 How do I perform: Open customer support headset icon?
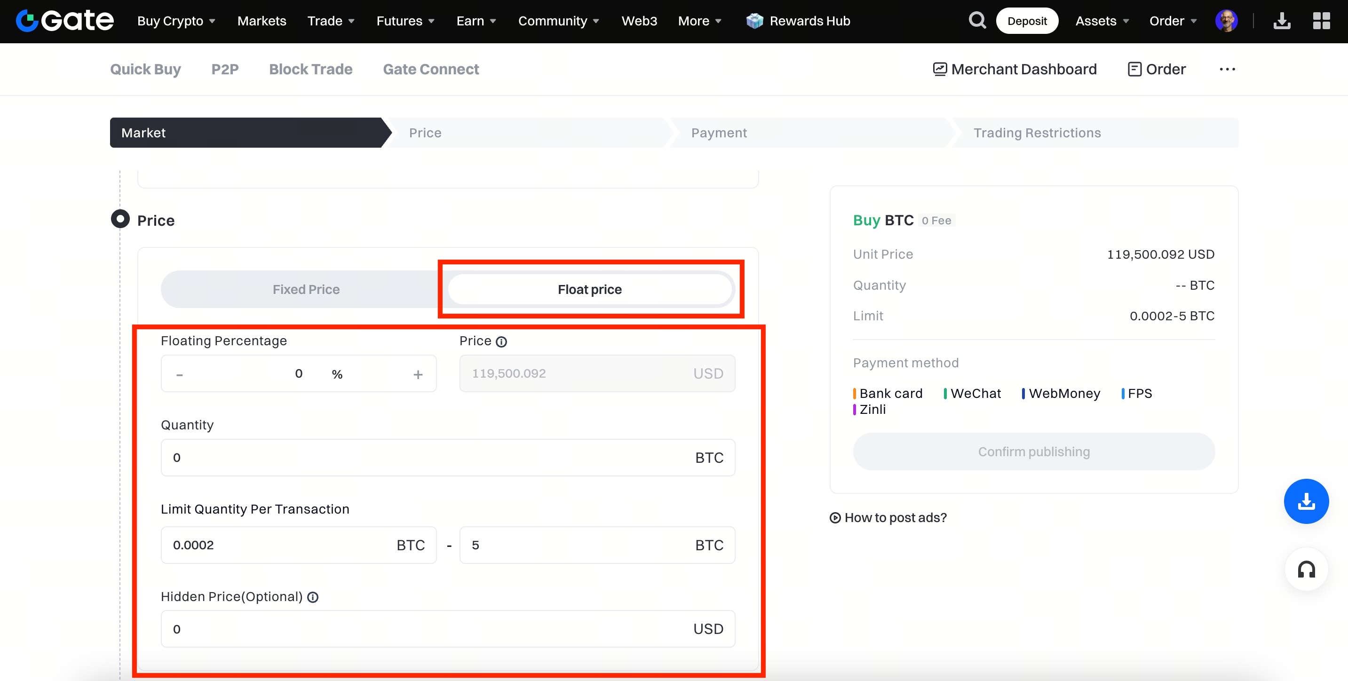coord(1306,569)
